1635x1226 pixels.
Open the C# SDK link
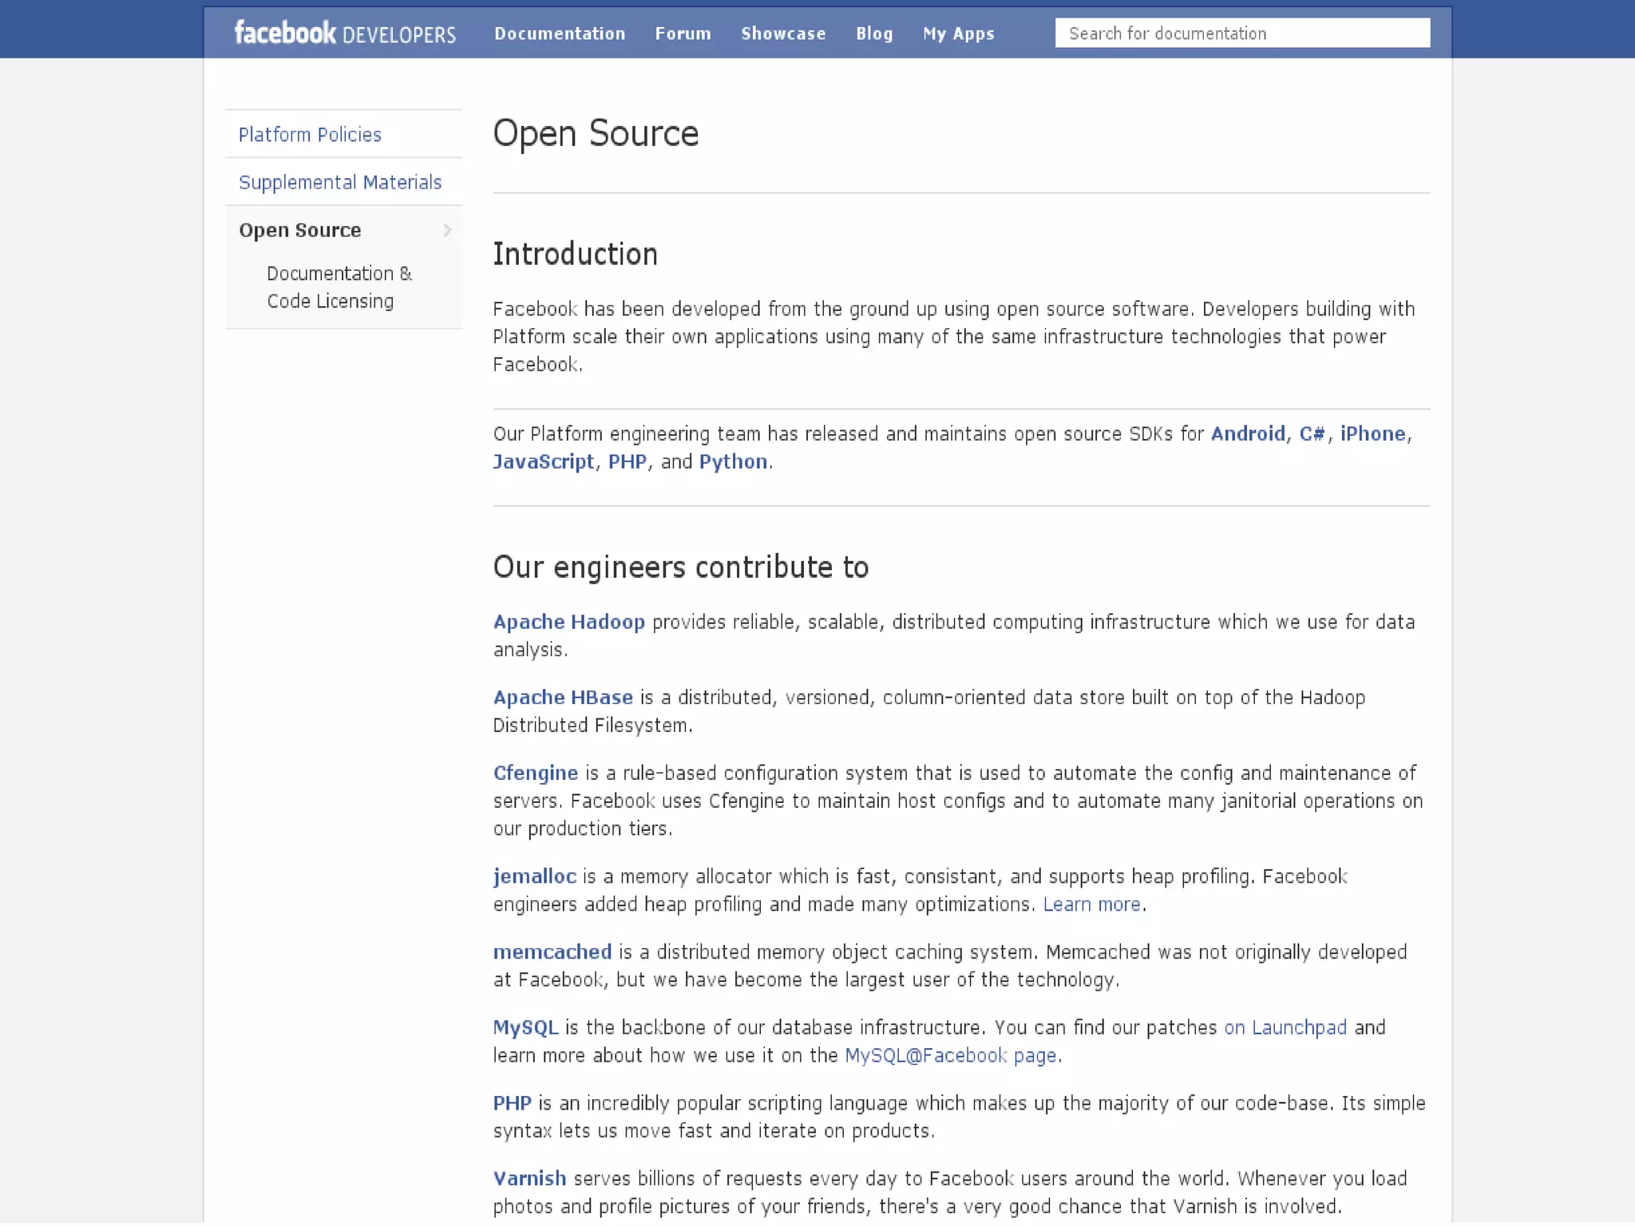[1312, 434]
